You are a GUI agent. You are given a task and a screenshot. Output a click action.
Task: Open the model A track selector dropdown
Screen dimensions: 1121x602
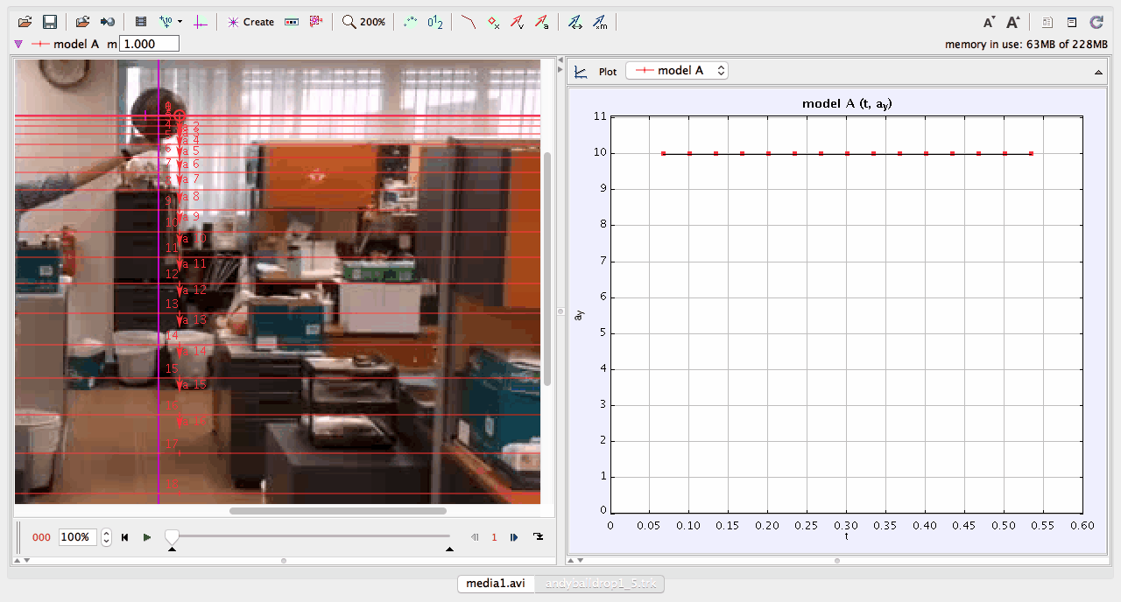coord(677,71)
